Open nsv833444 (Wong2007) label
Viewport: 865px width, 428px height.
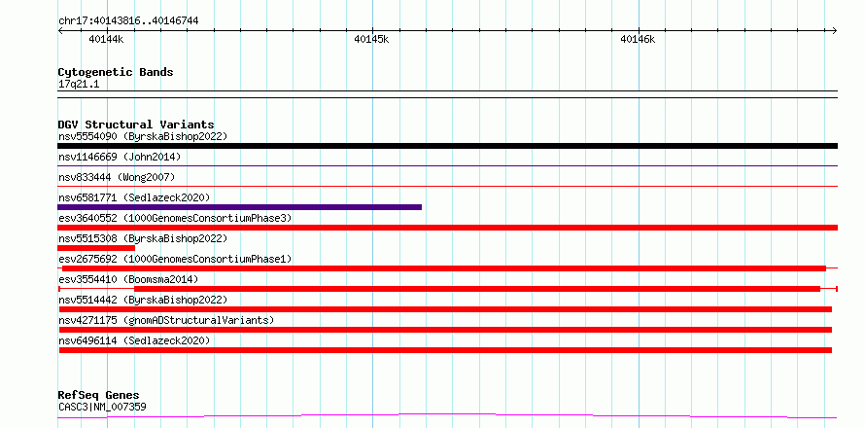(x=117, y=177)
